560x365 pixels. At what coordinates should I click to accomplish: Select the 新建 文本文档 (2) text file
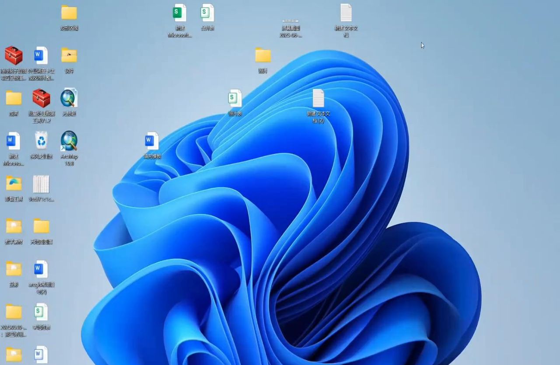318,98
